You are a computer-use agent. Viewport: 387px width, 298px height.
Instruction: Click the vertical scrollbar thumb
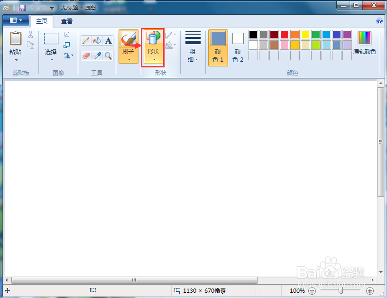click(380, 142)
